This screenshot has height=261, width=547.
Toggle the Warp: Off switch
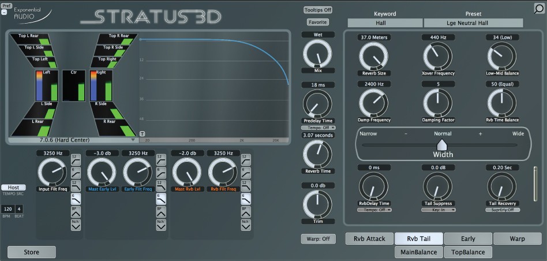pyautogui.click(x=318, y=239)
